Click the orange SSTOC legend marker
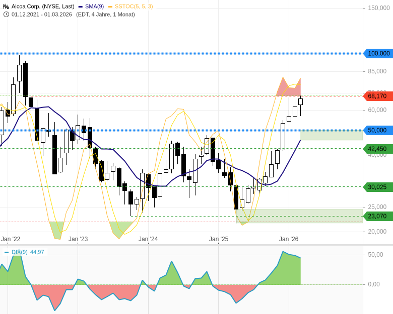Screen dimensions: 393x314 coord(110,7)
